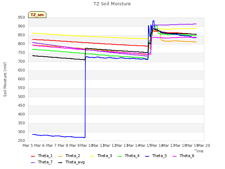Image resolution: width=225 pixels, height=169 pixels.
Task: Click the orange Theta_2 legend swatch
Action: (x=60, y=156)
